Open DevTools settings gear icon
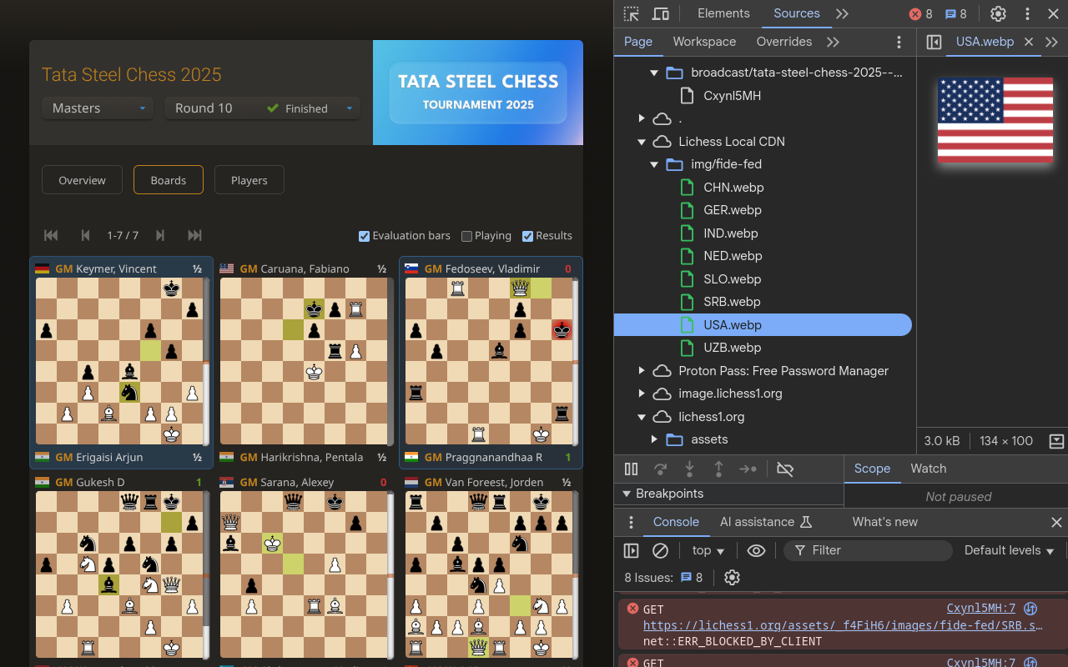This screenshot has height=667, width=1068. [998, 13]
